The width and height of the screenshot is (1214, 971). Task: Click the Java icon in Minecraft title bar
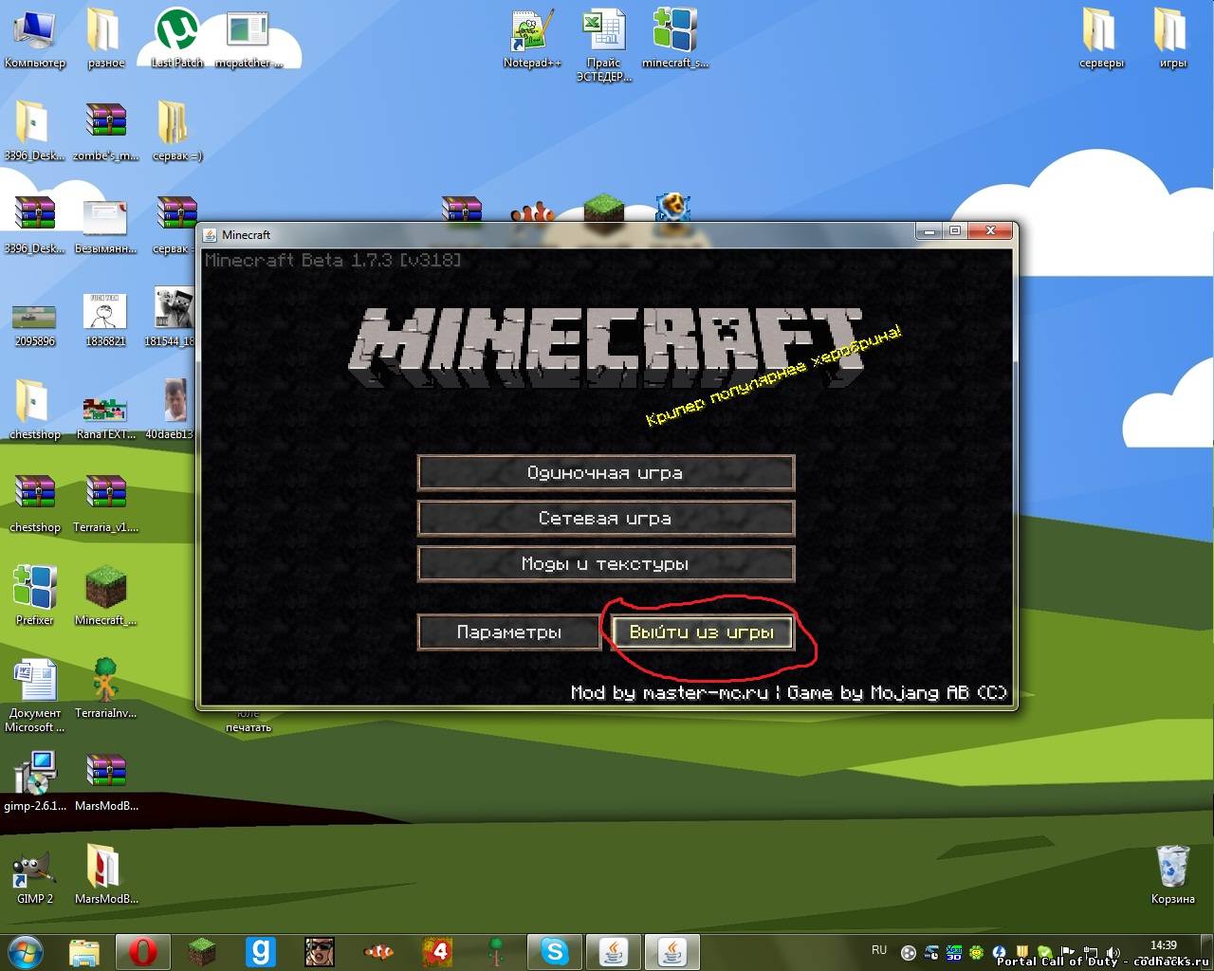(x=210, y=234)
